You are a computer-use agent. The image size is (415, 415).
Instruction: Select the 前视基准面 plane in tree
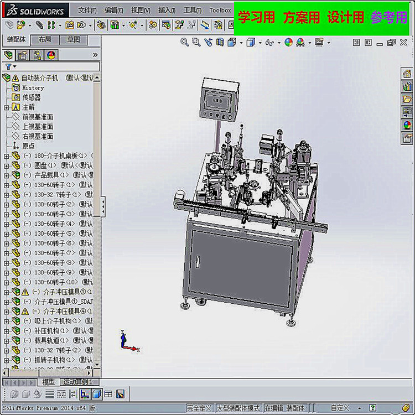tap(37, 117)
